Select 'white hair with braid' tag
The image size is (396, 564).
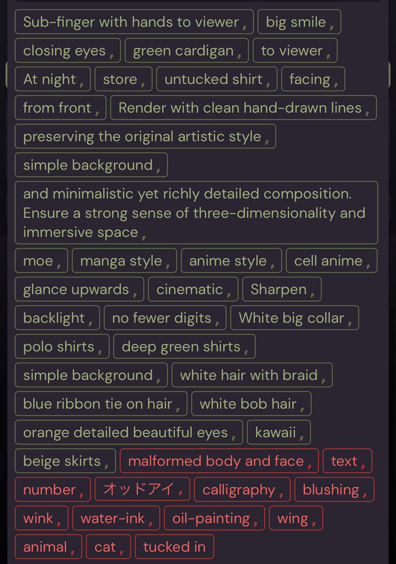tap(252, 375)
